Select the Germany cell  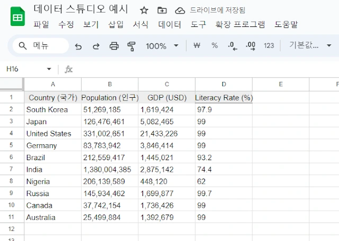pos(53,145)
